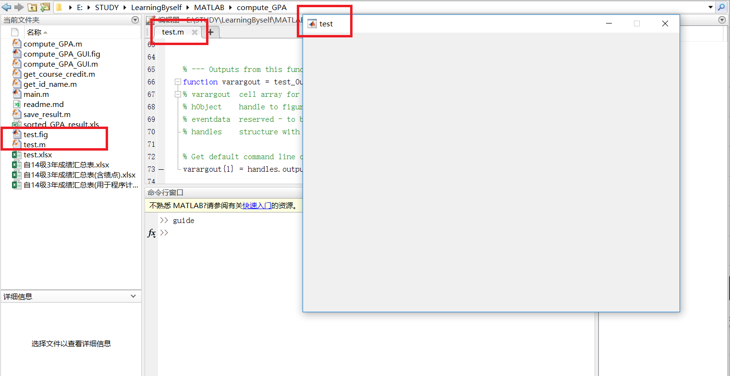This screenshot has height=376, width=730.
Task: Open the 快速入门 getting started link
Action: click(x=256, y=206)
